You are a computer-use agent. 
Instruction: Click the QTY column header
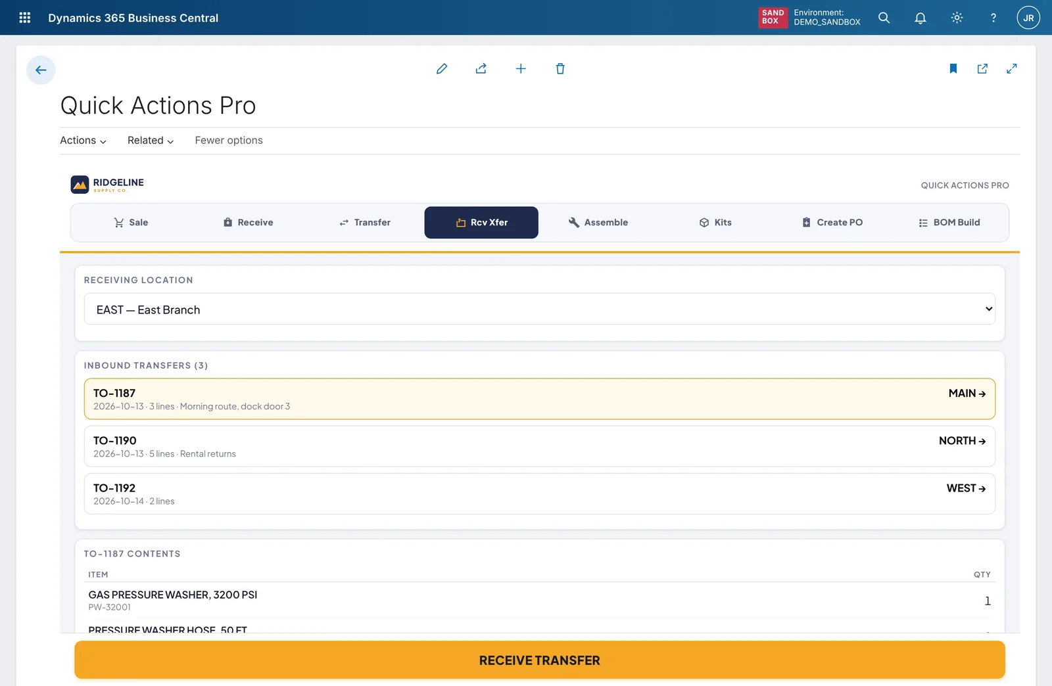(982, 574)
